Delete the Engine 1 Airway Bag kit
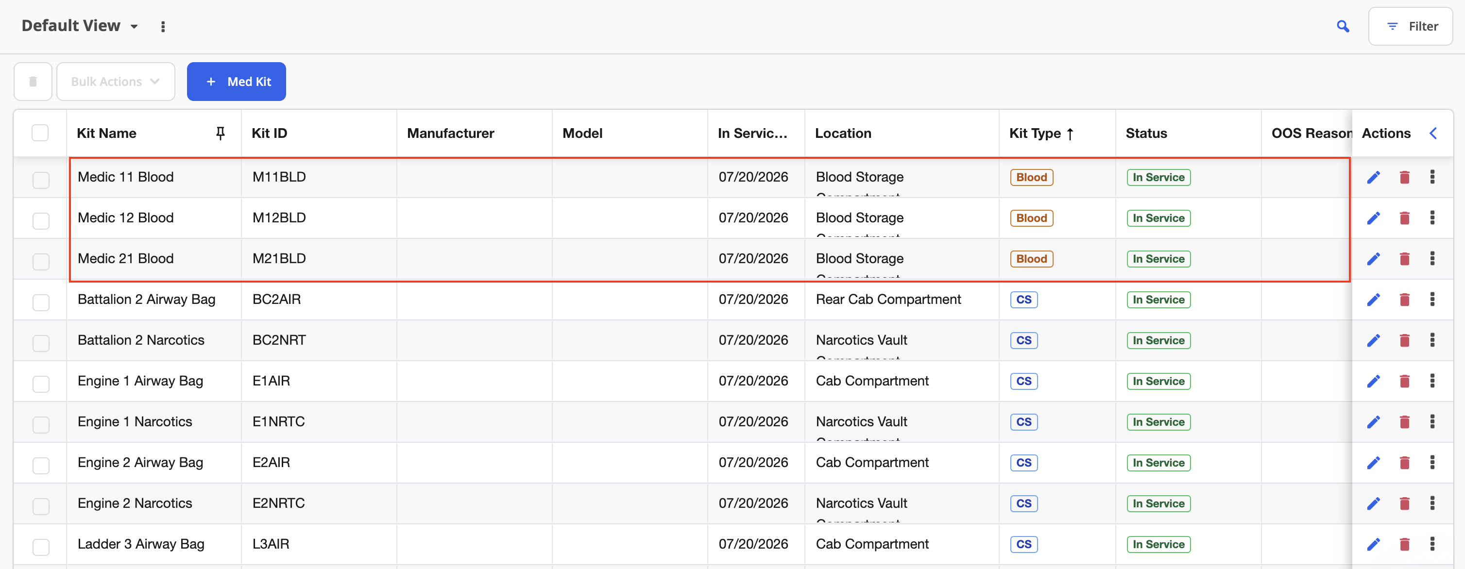The width and height of the screenshot is (1465, 569). (1404, 382)
